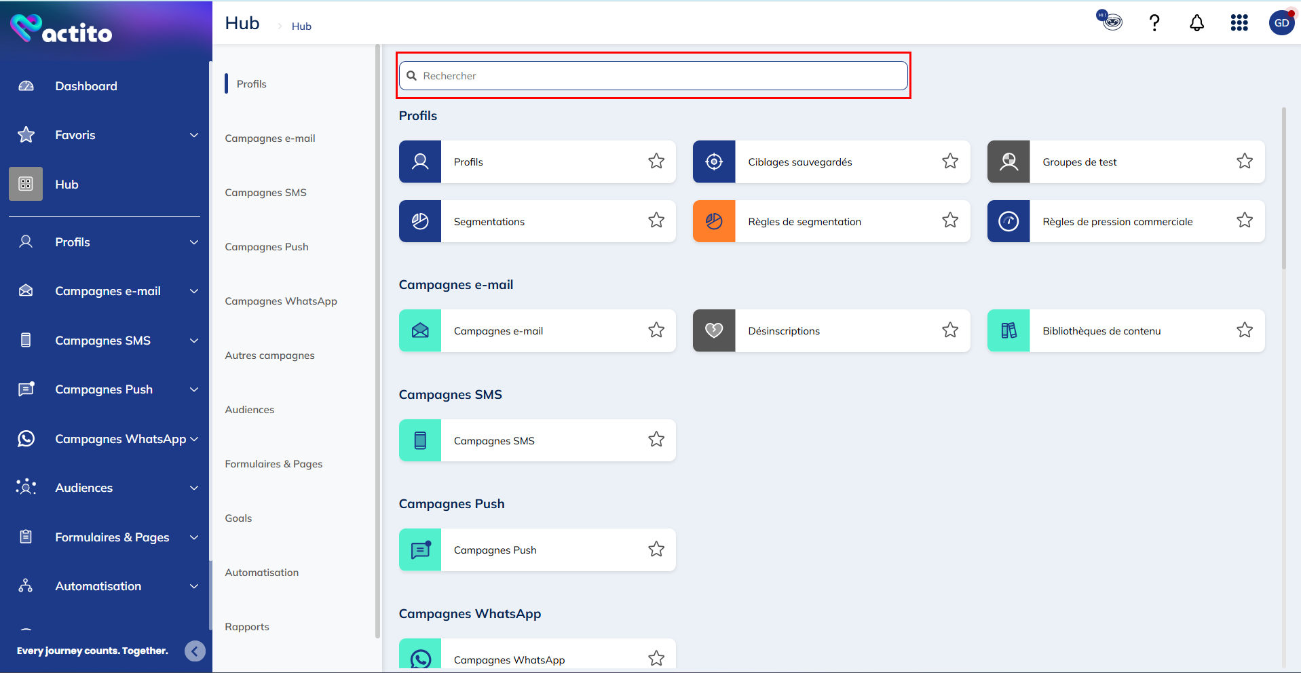Click the notifications bell icon

[1196, 23]
